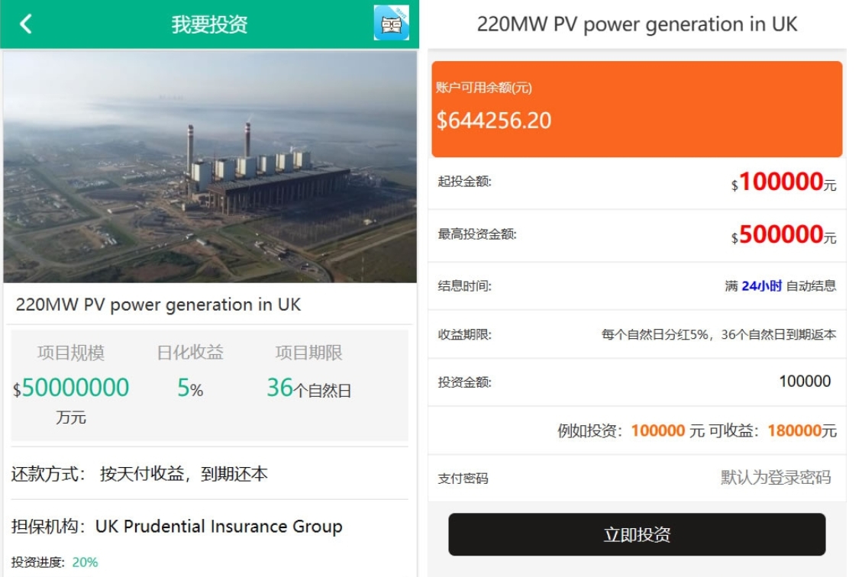Tap the back arrow in green header
This screenshot has width=862, height=577.
pyautogui.click(x=26, y=24)
